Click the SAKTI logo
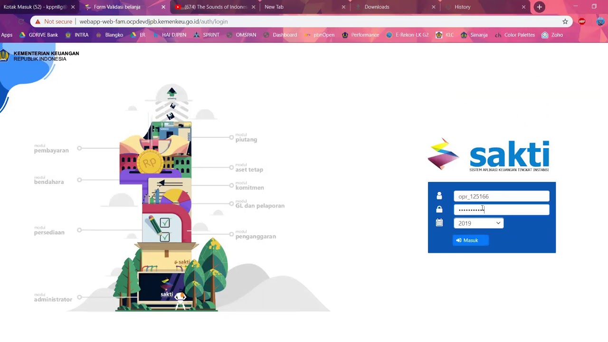 click(x=489, y=155)
